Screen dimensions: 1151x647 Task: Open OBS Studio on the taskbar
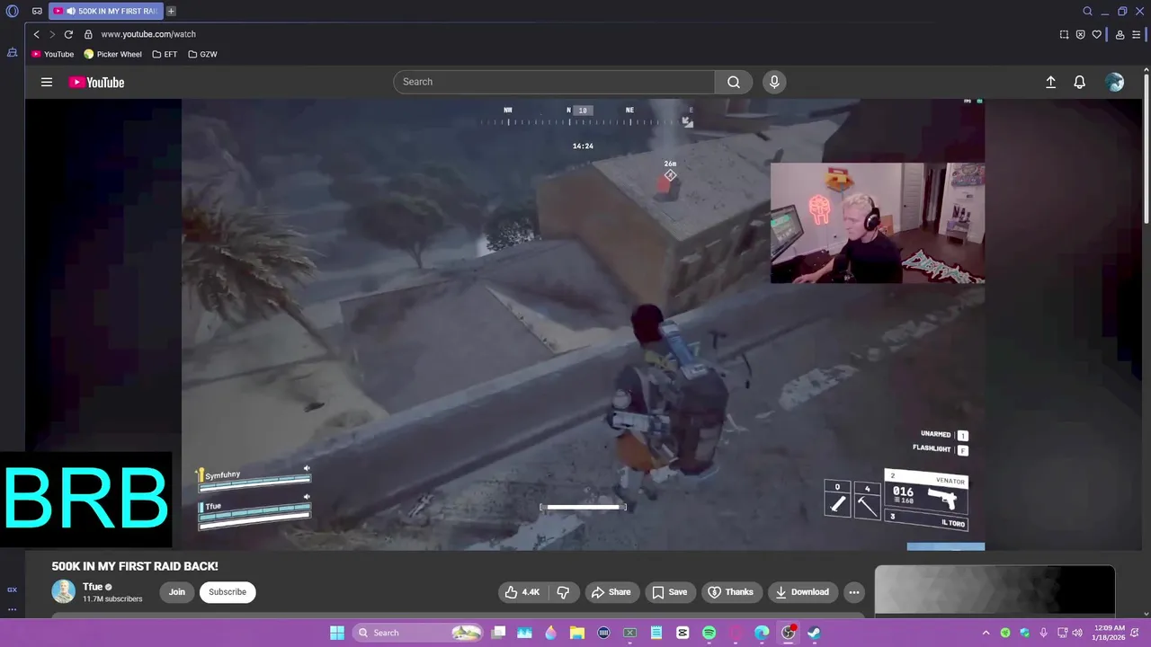click(x=788, y=633)
